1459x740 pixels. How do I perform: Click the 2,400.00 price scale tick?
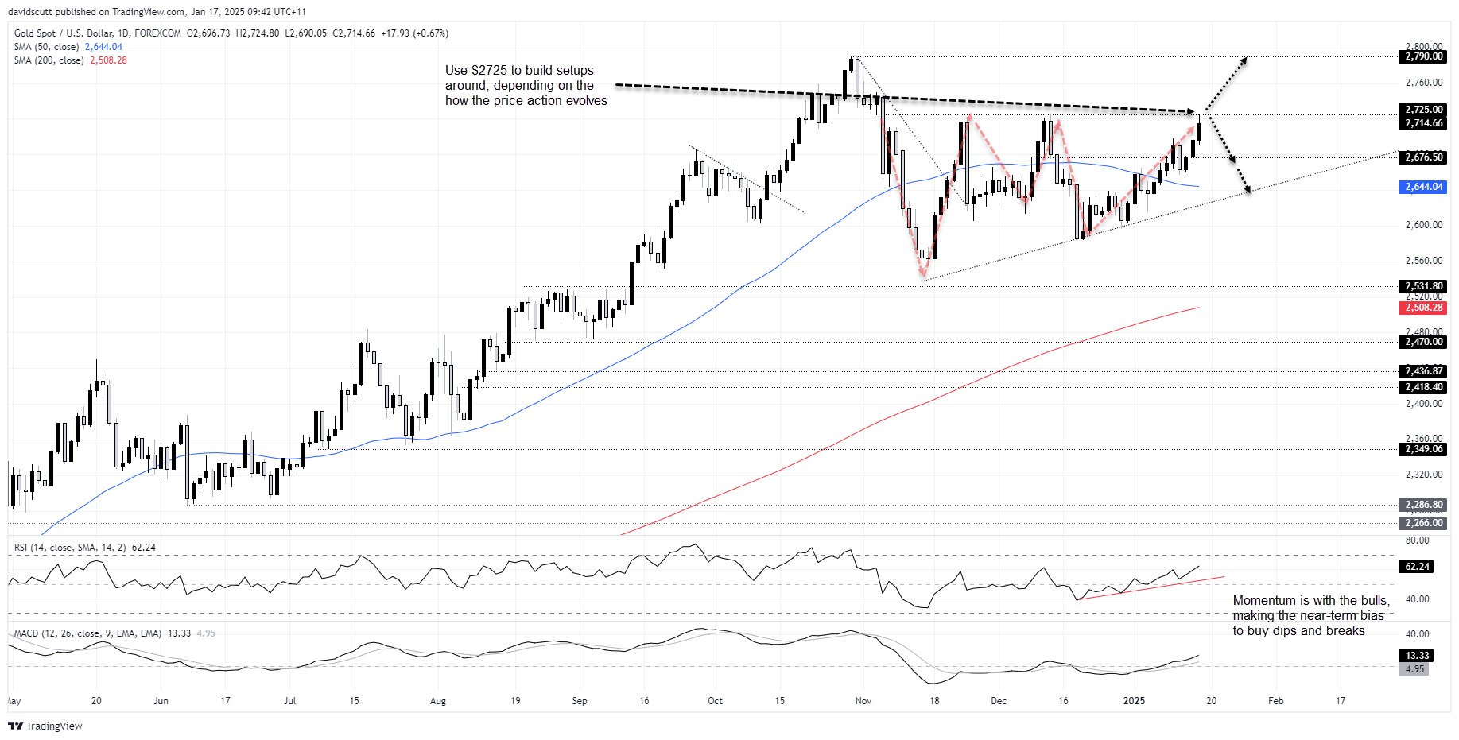coord(1424,404)
